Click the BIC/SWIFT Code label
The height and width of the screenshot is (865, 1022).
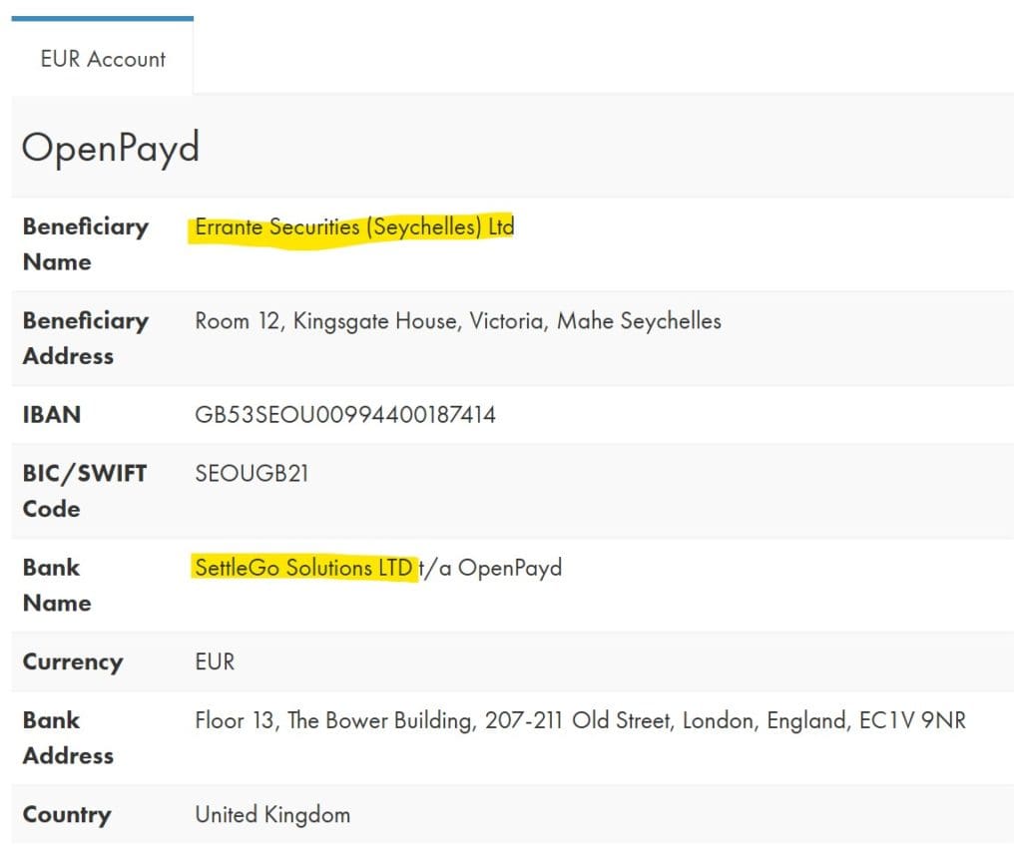(85, 491)
